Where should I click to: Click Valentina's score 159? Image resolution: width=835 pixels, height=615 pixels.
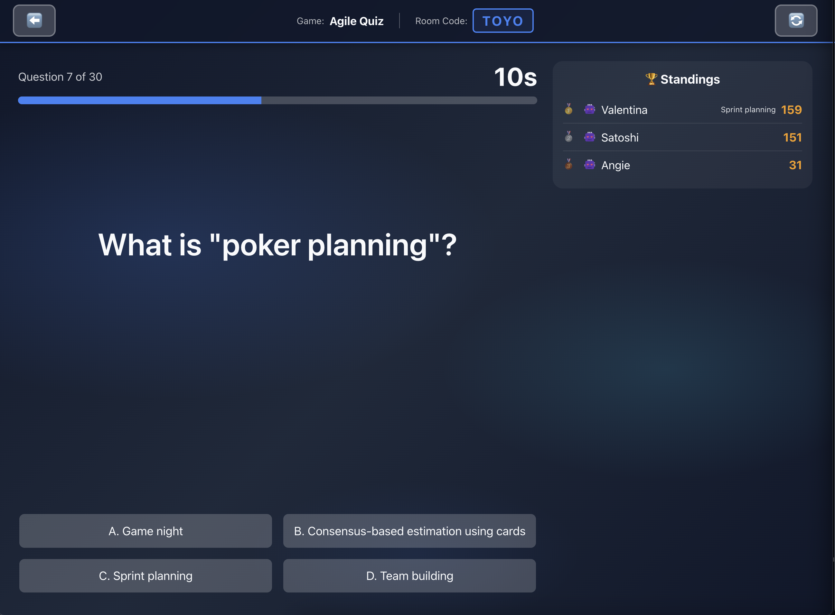pyautogui.click(x=791, y=109)
